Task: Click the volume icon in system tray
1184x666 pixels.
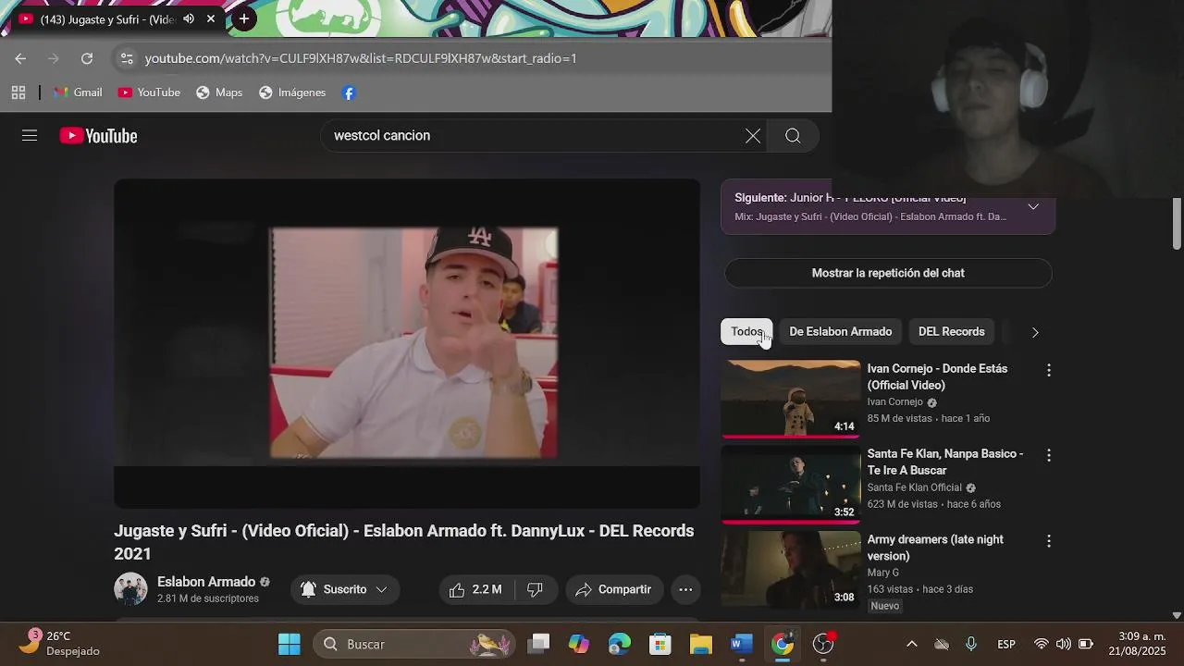Action: click(1063, 644)
